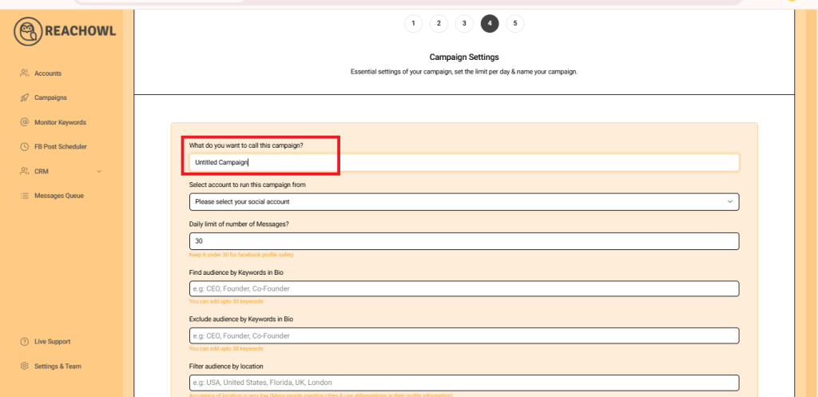818x397 pixels.
Task: Click the Exclude audience by Keywords field
Action: pos(464,335)
